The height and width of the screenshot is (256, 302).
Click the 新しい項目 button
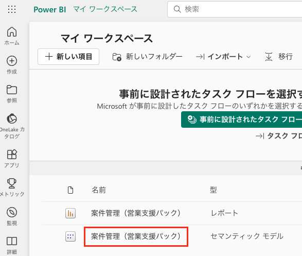[x=68, y=57]
